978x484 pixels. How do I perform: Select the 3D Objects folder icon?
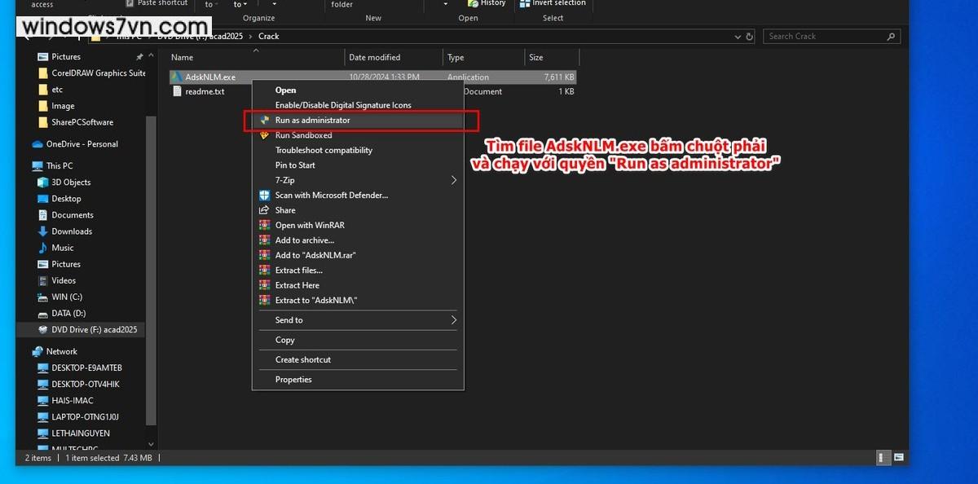tap(43, 183)
